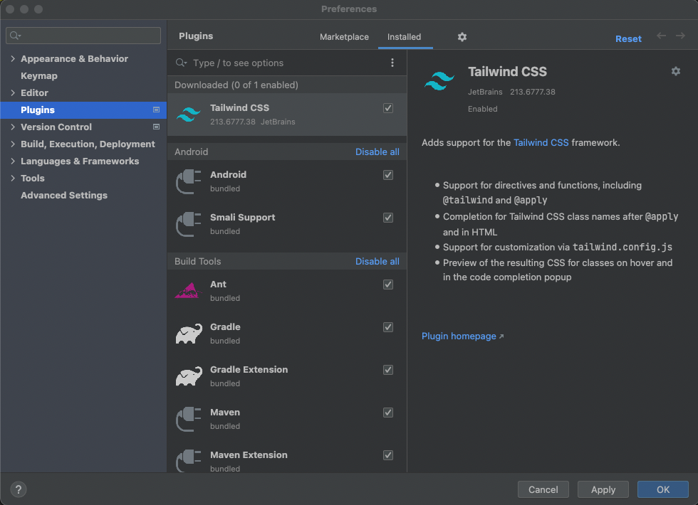Click the Apply button
Image resolution: width=698 pixels, height=505 pixels.
603,489
